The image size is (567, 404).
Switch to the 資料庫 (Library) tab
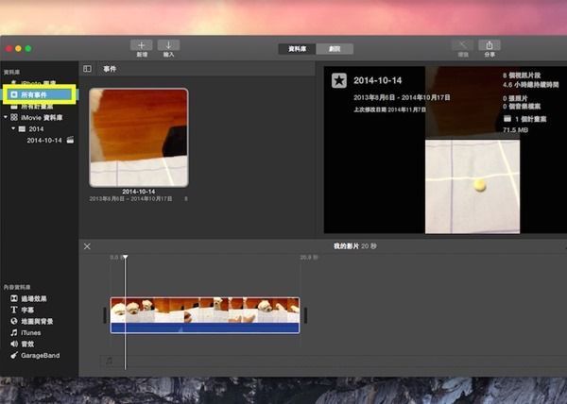pyautogui.click(x=296, y=48)
